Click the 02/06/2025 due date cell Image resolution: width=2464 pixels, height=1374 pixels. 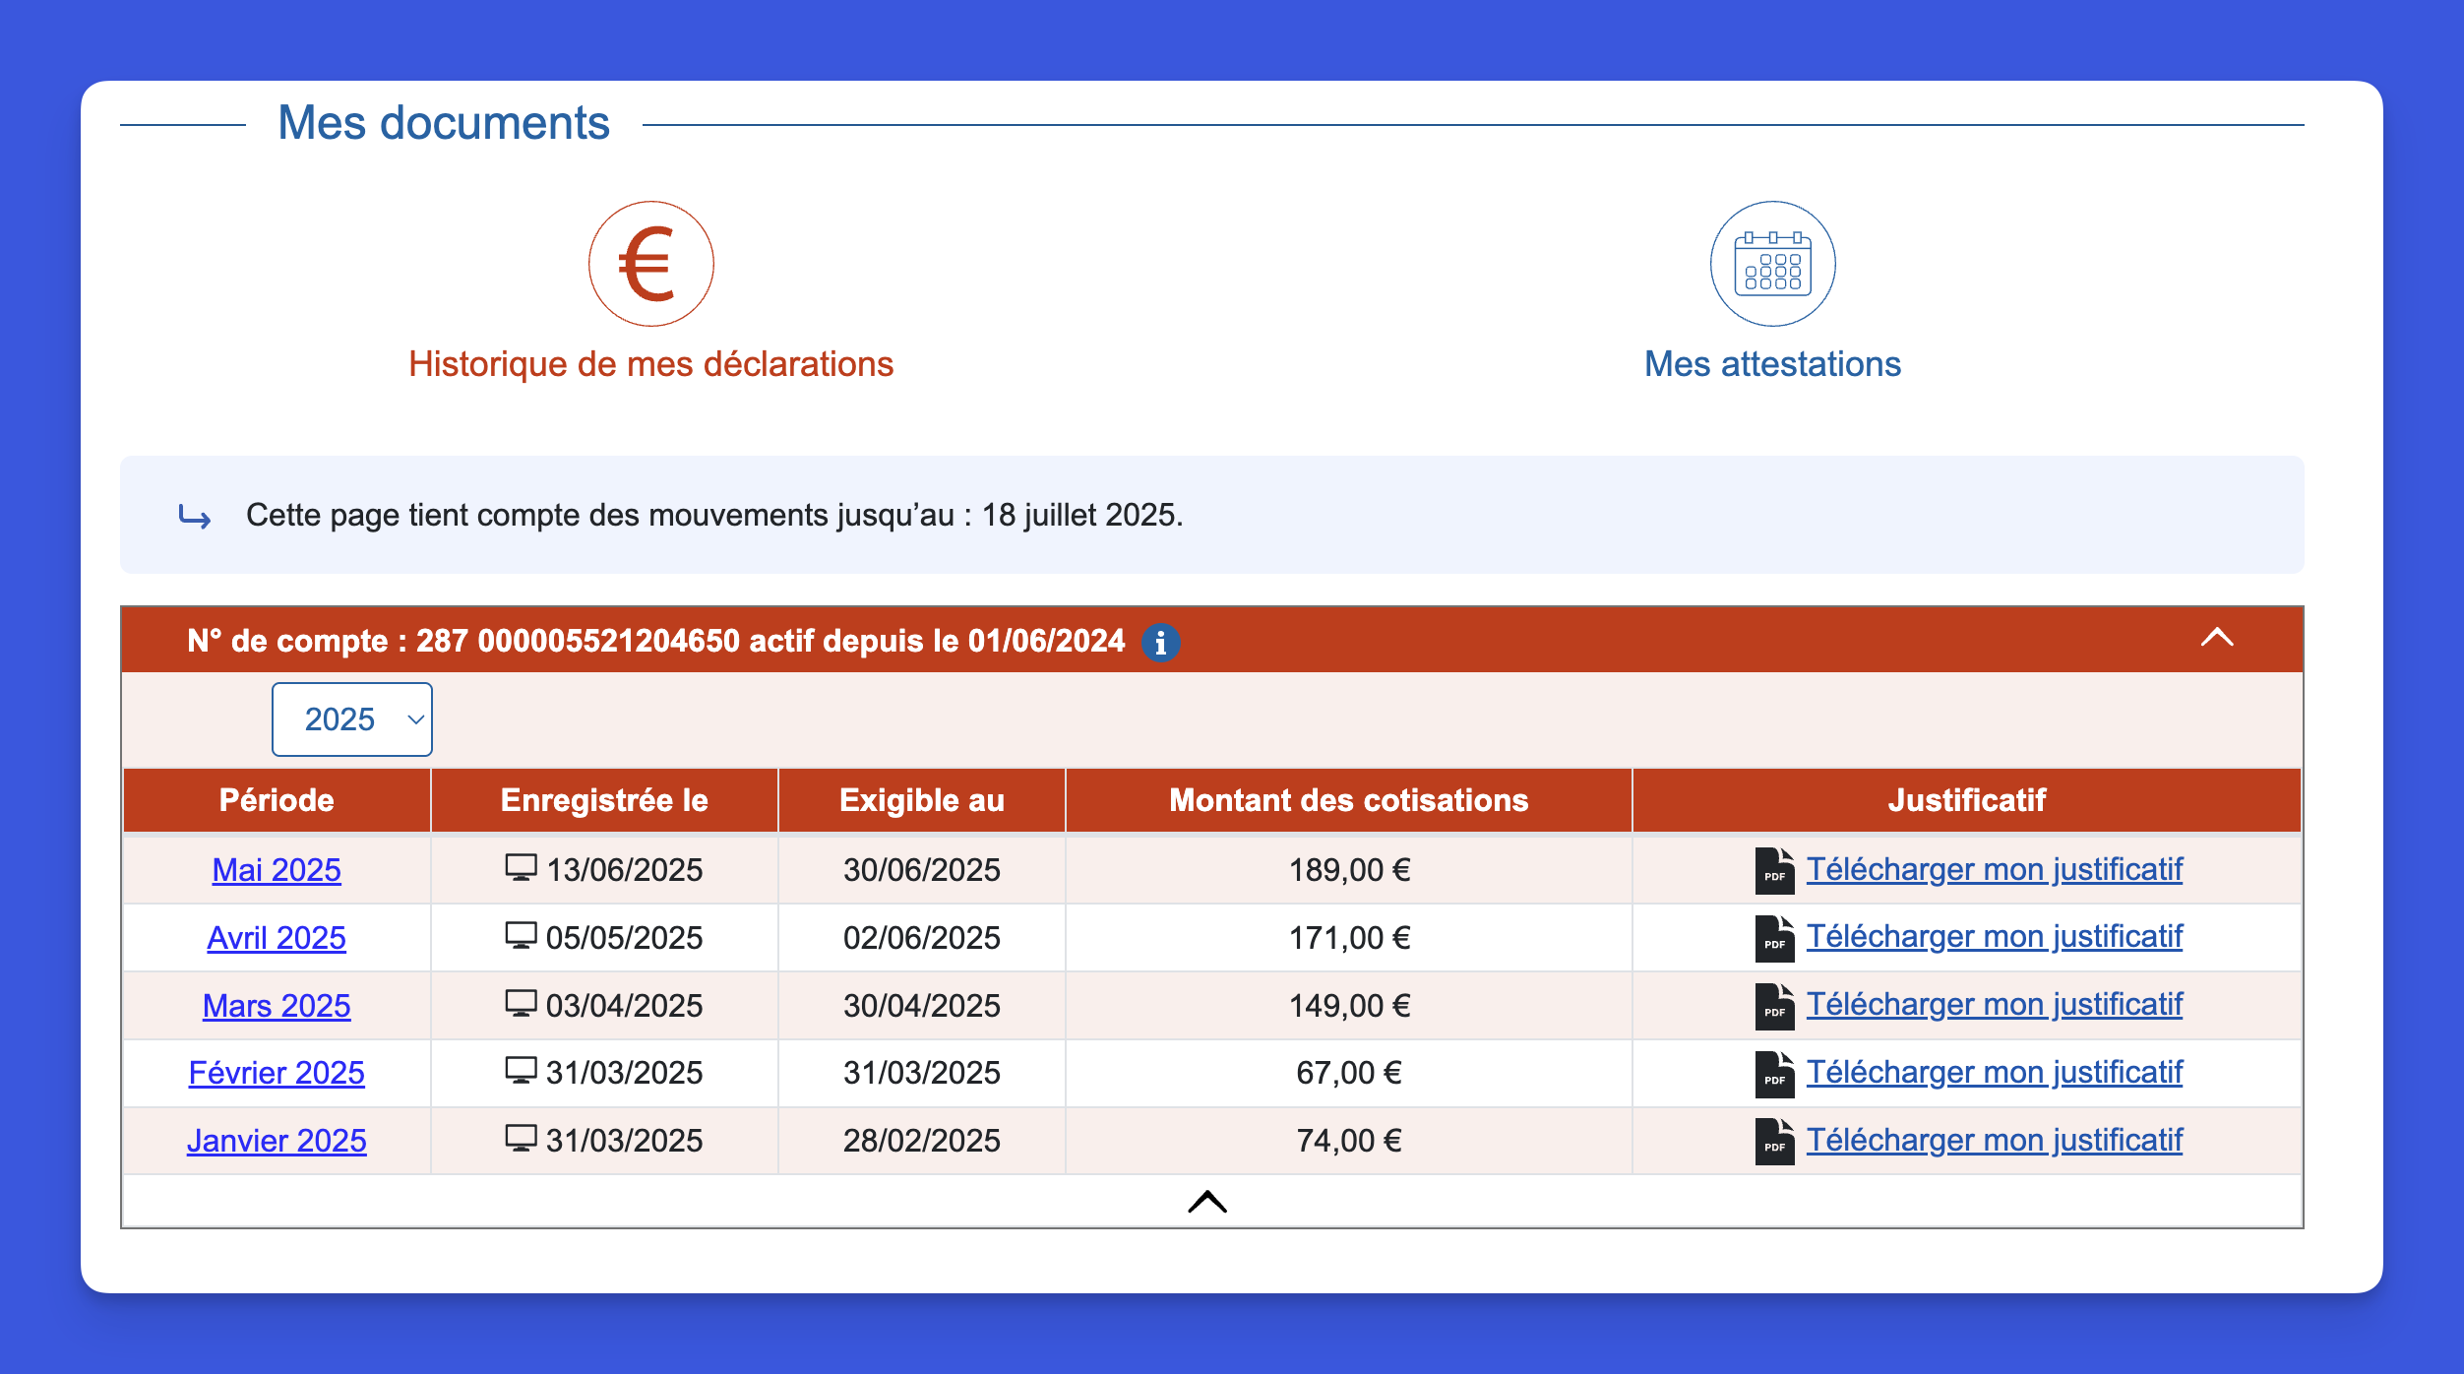click(922, 938)
